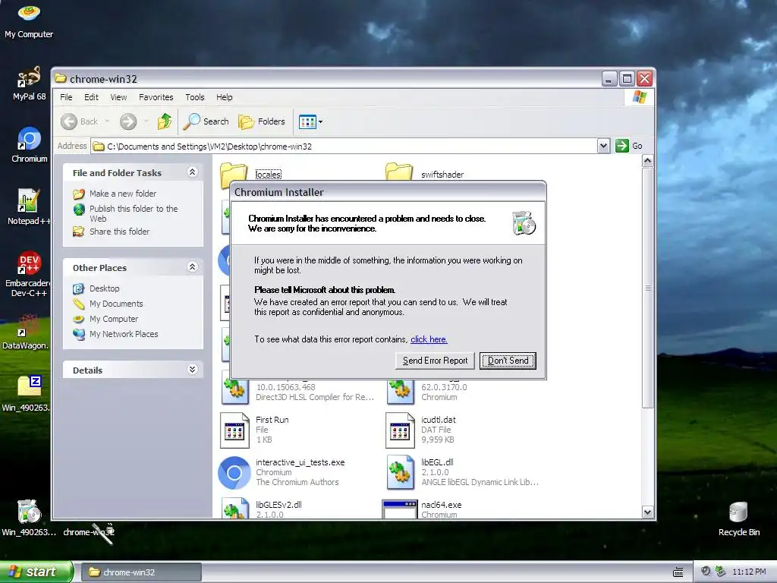Select the First Run file
This screenshot has height=583, width=777.
[x=255, y=430]
